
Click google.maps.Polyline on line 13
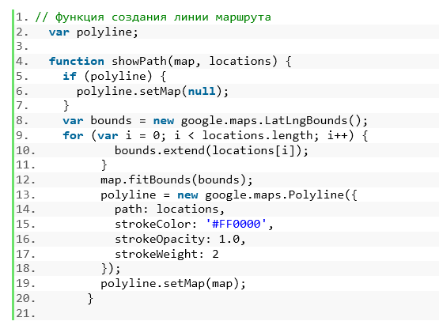(274, 195)
